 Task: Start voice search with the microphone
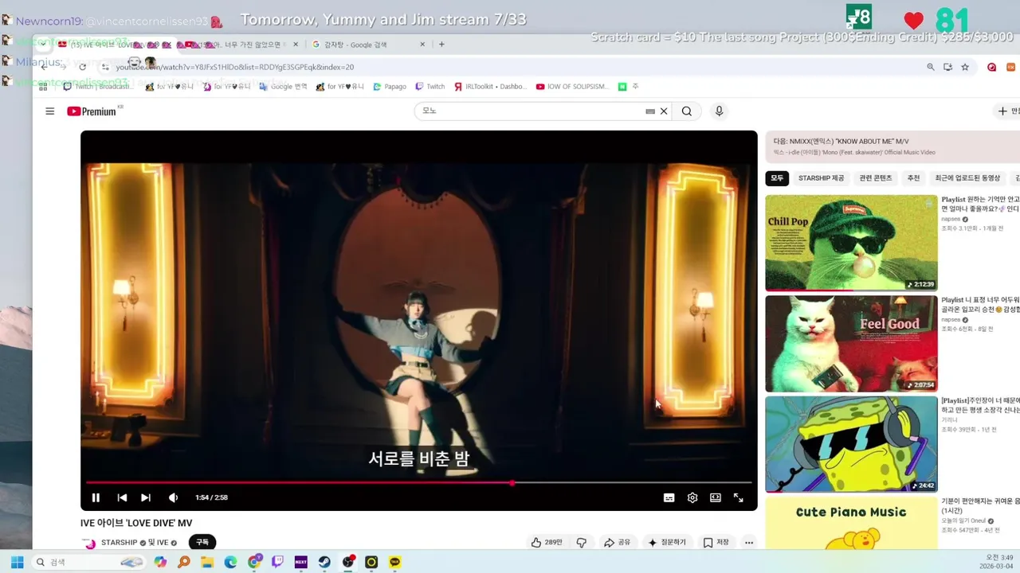point(719,111)
